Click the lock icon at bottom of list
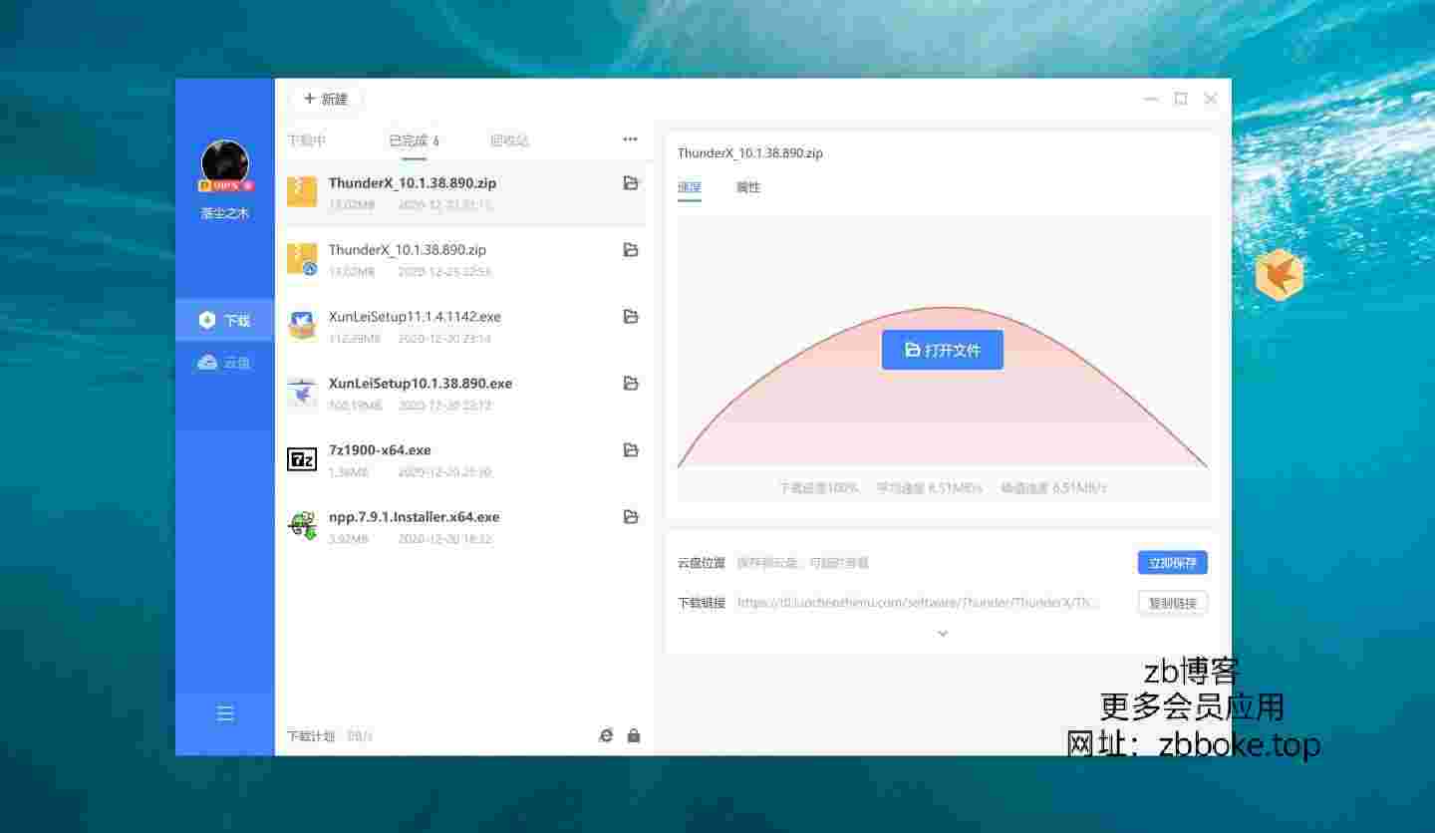The image size is (1435, 833). (x=634, y=735)
